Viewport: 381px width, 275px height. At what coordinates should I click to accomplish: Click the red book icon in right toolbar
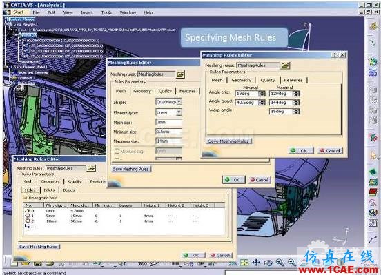(373, 192)
